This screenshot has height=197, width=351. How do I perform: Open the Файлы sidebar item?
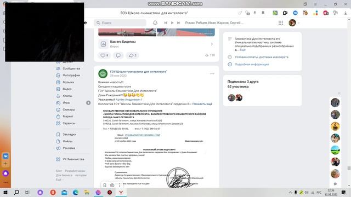[67, 141]
